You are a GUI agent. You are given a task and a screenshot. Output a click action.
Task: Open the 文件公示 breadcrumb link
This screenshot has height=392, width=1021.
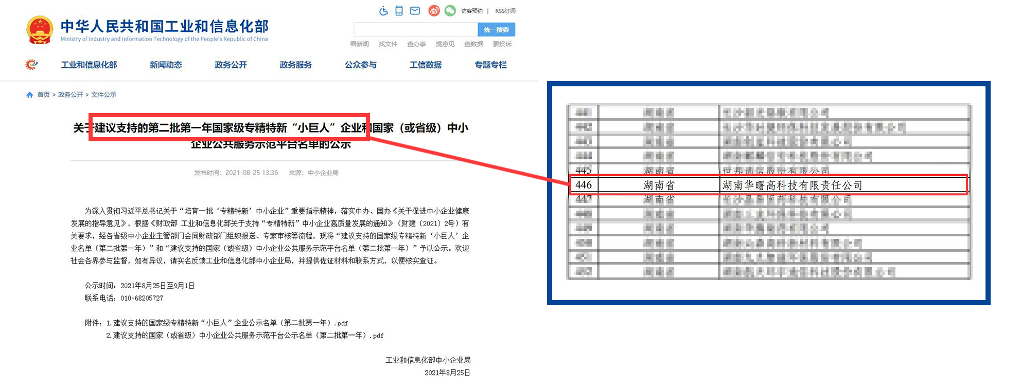(103, 95)
